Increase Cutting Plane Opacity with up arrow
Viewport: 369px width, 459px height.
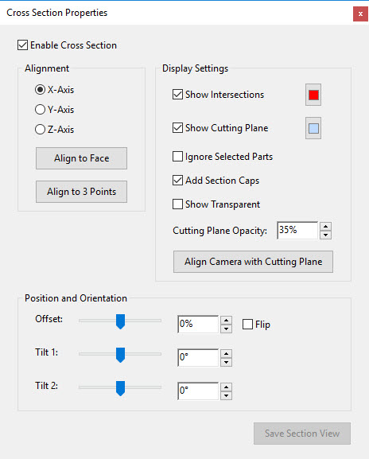coord(325,227)
